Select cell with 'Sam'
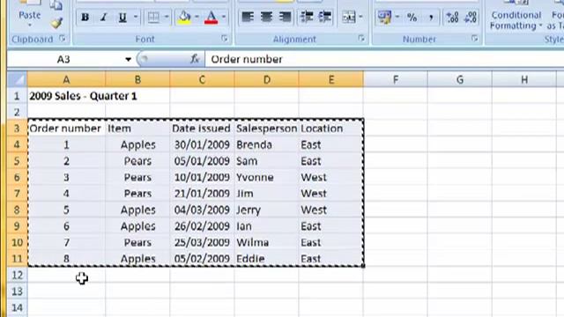Image resolution: width=564 pixels, height=317 pixels. point(266,161)
